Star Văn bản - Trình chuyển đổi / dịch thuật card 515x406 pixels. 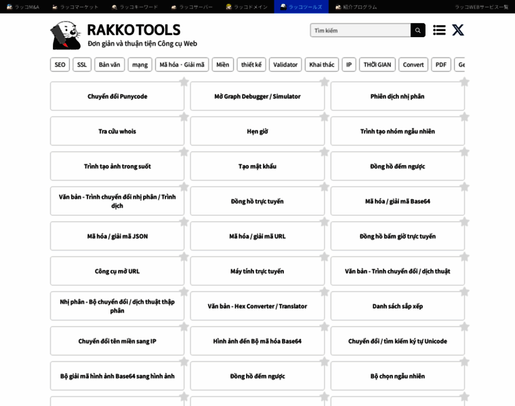464,256
